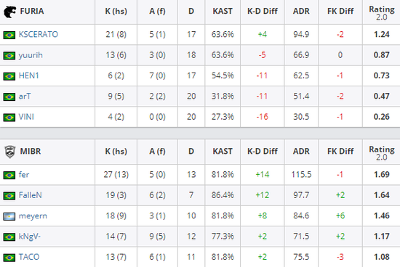Screen dimensions: 400x267
Task: Click the Brazil flag next to TACO
Action: coord(9,258)
